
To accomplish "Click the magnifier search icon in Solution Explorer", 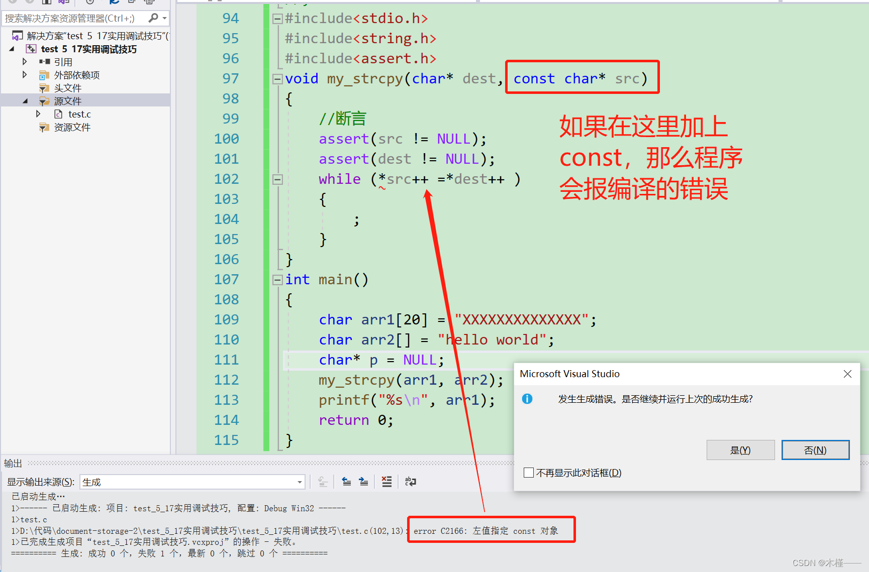I will (x=154, y=18).
